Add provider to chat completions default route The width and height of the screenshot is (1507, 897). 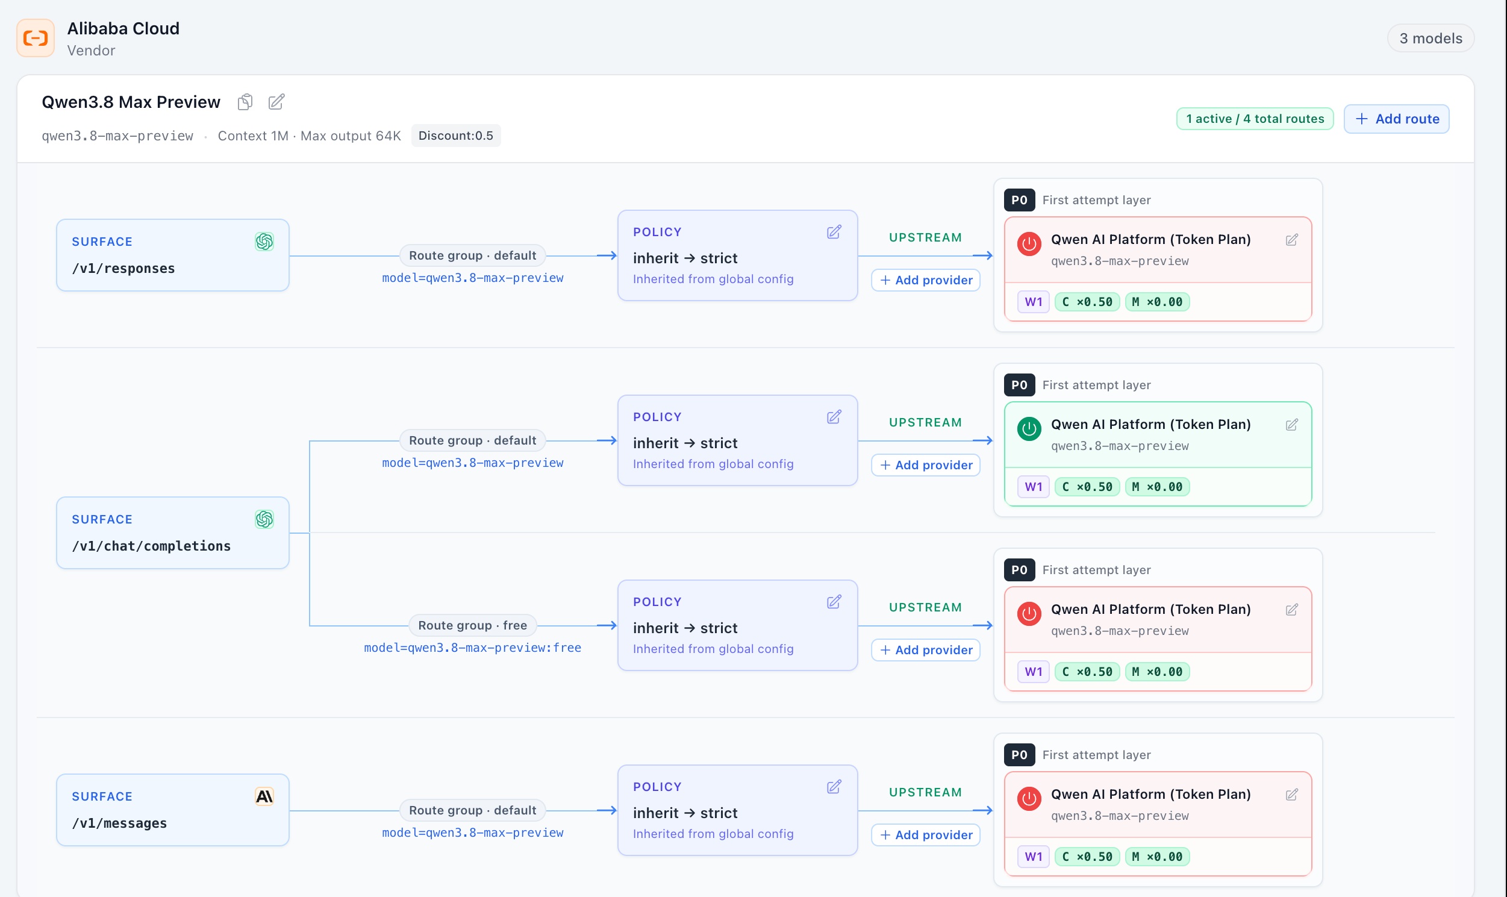click(926, 466)
